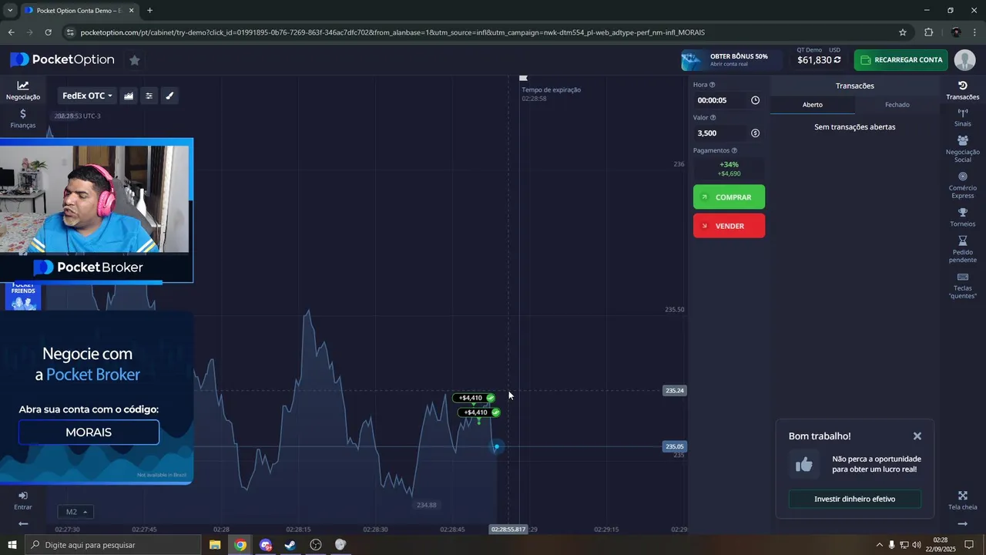Image resolution: width=986 pixels, height=555 pixels.
Task: Open the user profile avatar
Action: pyautogui.click(x=964, y=60)
